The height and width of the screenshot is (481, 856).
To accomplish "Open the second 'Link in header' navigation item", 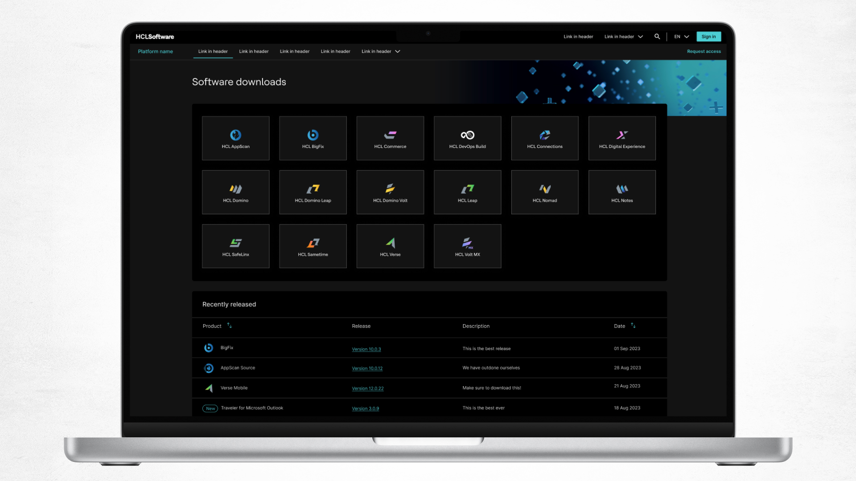I will (x=254, y=51).
